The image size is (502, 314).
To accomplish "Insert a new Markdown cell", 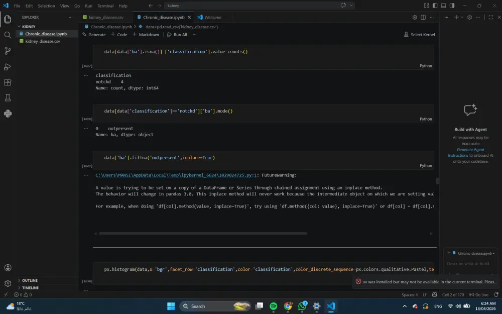I will 146,35.
